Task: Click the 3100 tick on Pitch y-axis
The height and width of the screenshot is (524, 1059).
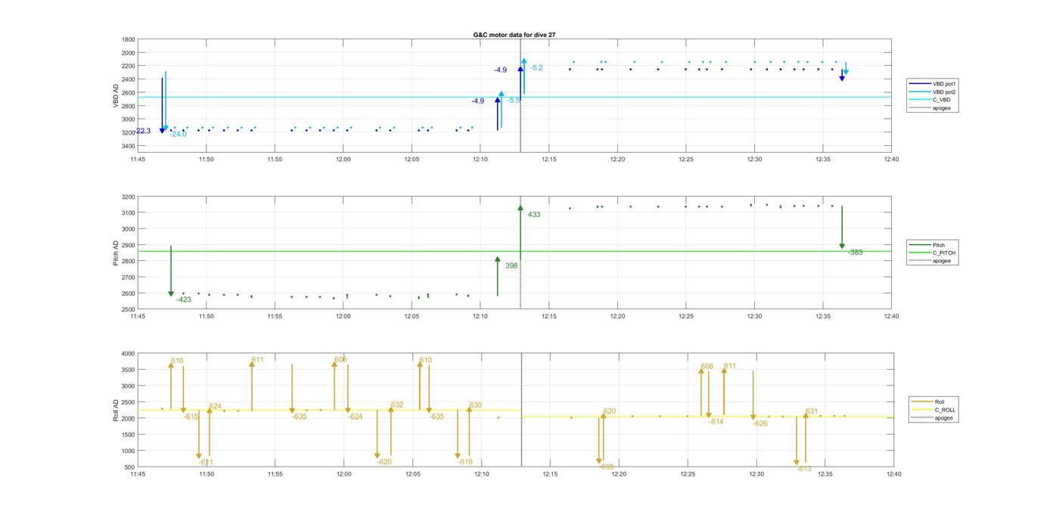Action: point(129,212)
